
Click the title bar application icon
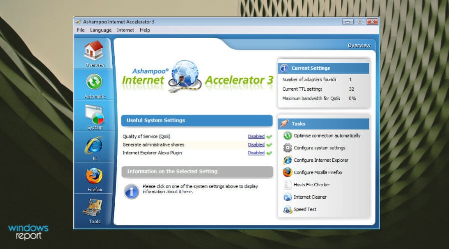tap(78, 22)
